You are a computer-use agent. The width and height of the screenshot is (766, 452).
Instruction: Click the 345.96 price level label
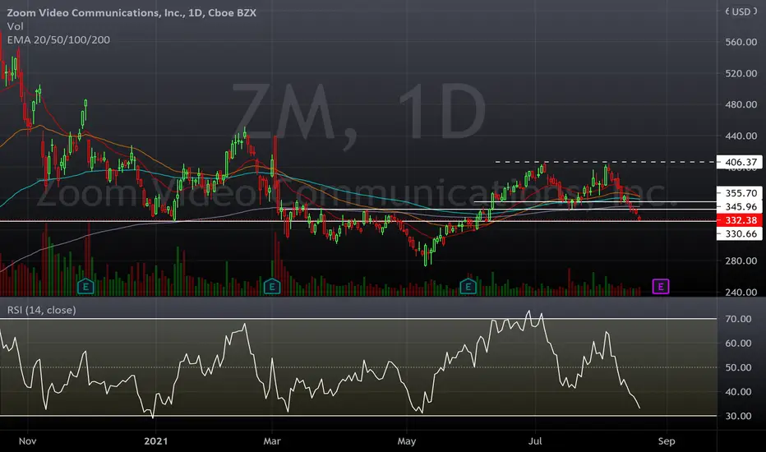pos(739,207)
